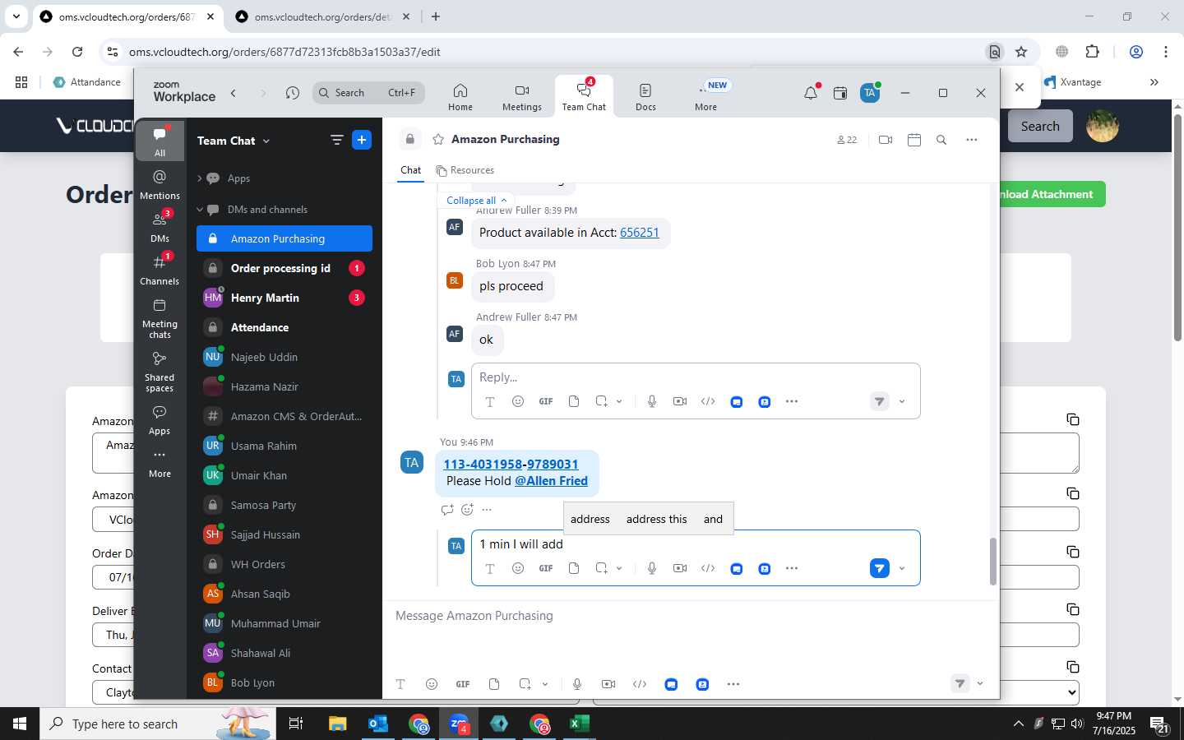Click the TA profile avatar in Zoom header

coord(870,93)
